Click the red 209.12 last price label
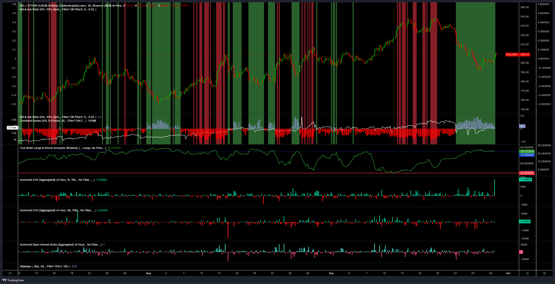Screen dimensions: 555x284 click(x=525, y=55)
